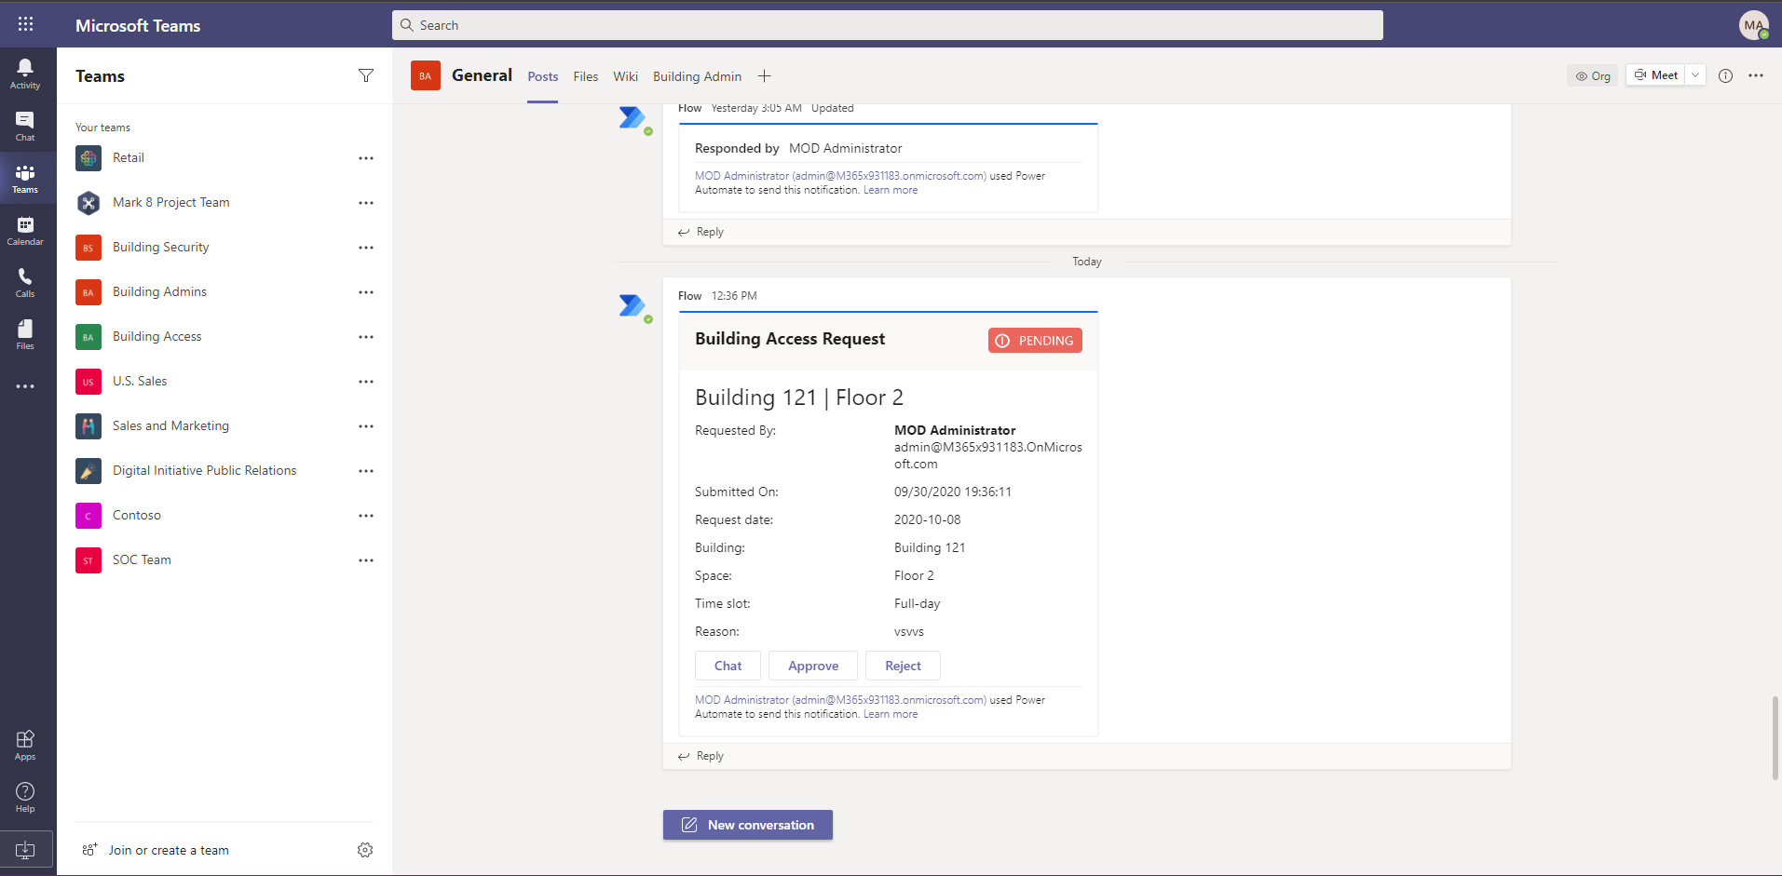Open the Apps store icon
Image resolution: width=1782 pixels, height=876 pixels.
pyautogui.click(x=25, y=745)
